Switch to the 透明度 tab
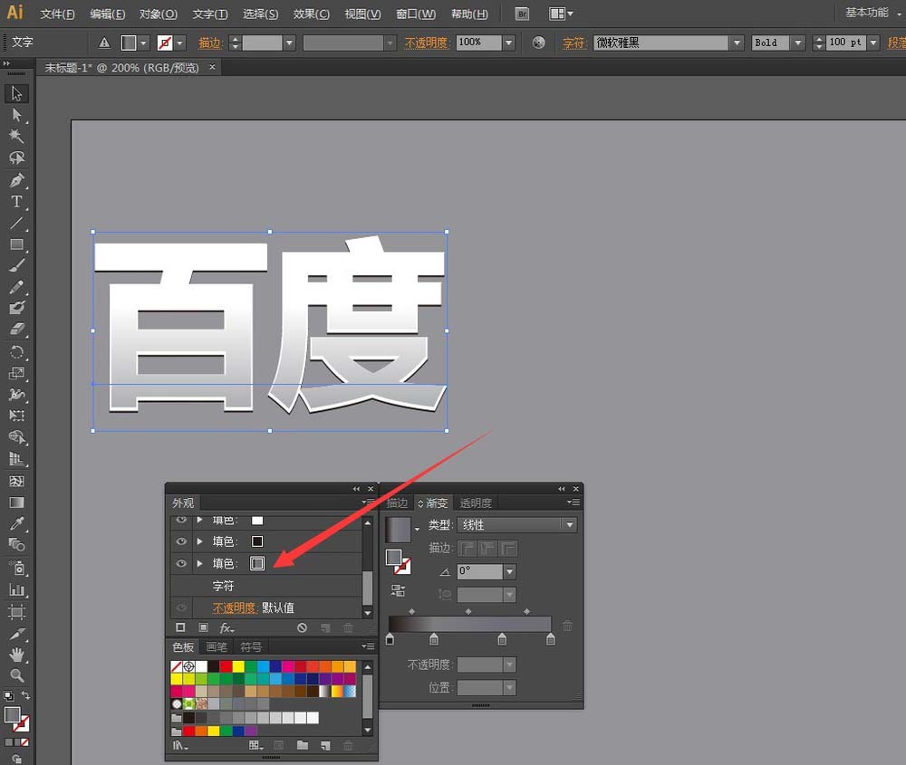Image resolution: width=906 pixels, height=765 pixels. coord(476,502)
